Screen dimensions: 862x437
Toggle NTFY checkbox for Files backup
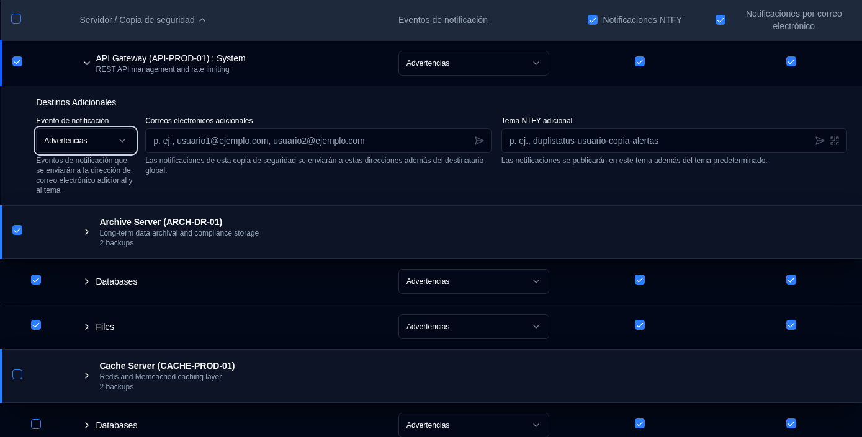coord(640,325)
